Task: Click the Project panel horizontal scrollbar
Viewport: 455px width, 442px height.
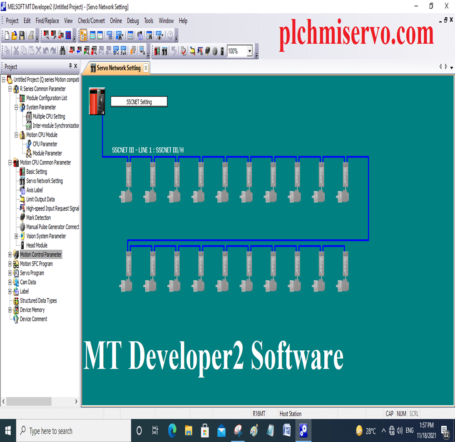Action: click(29, 401)
